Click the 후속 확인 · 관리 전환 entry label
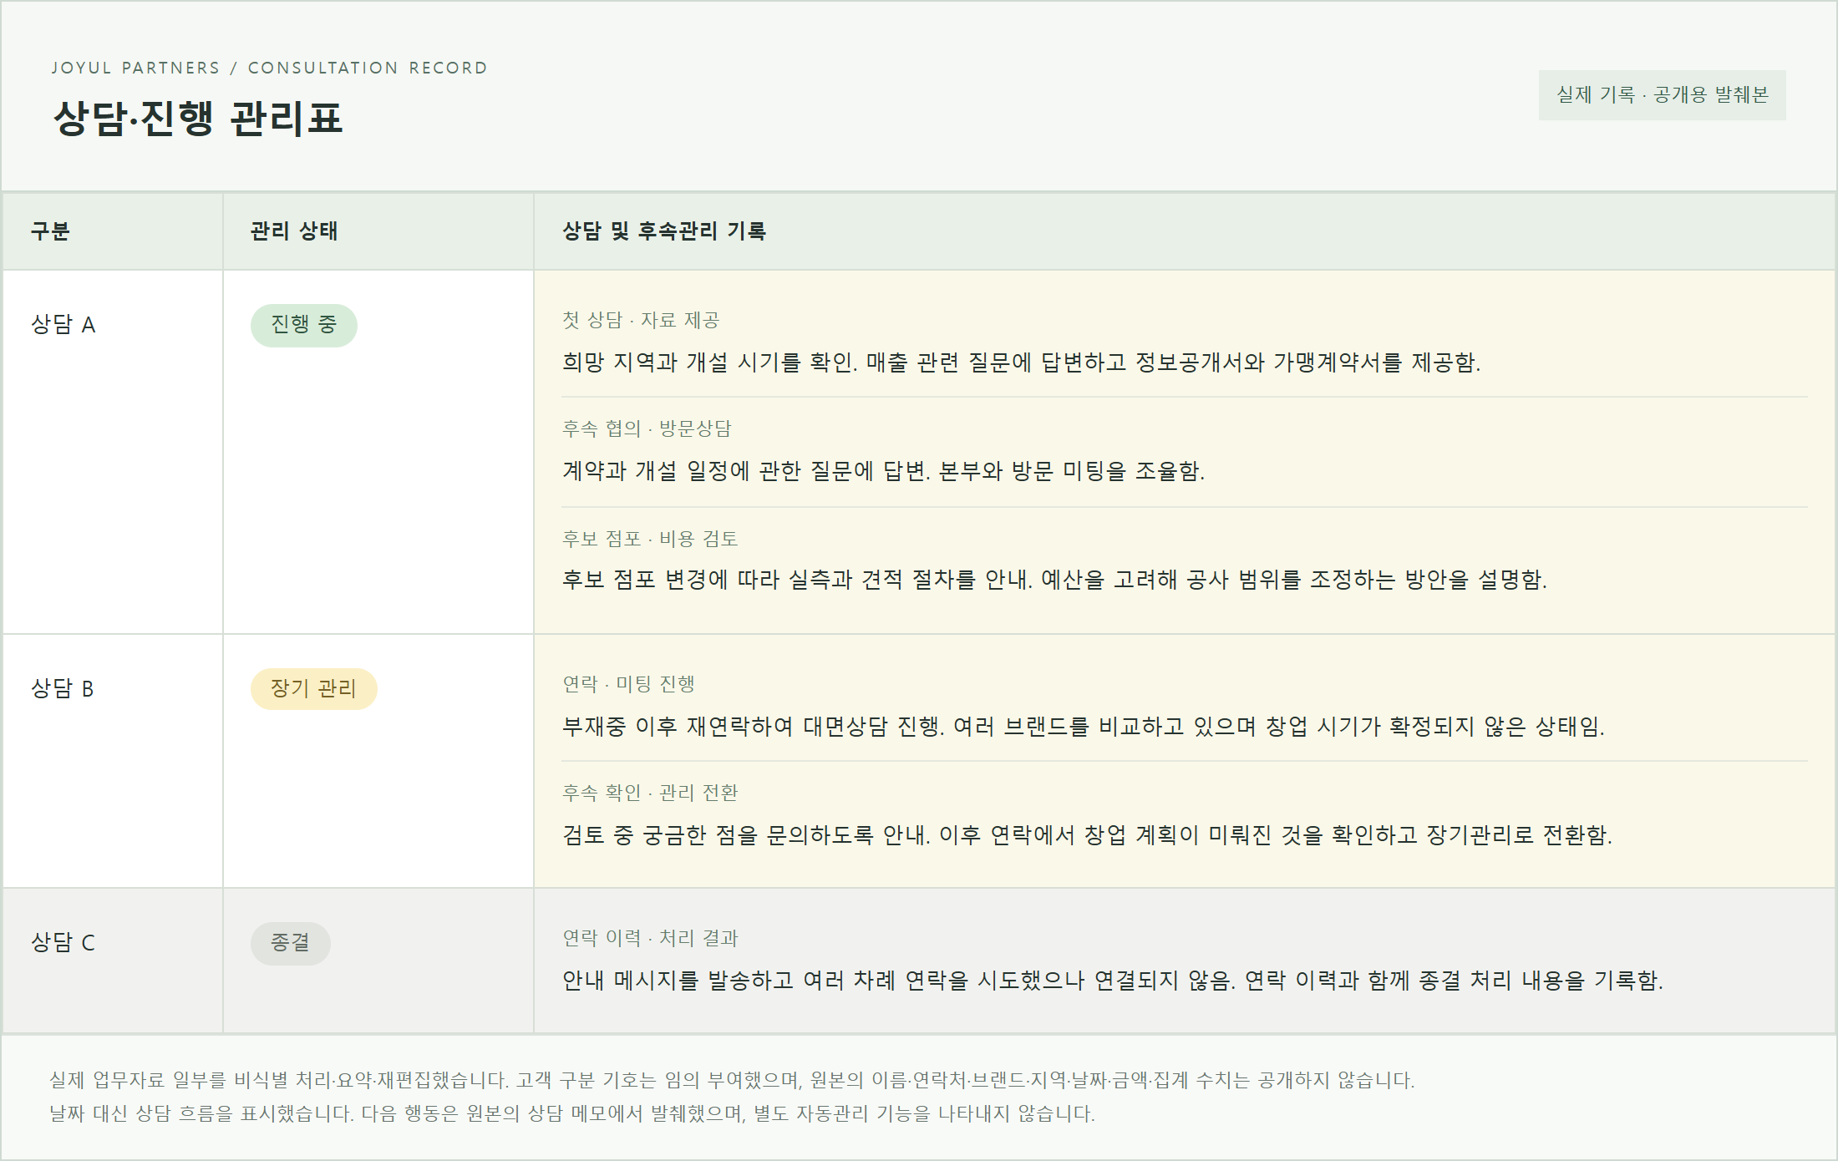 pos(650,793)
